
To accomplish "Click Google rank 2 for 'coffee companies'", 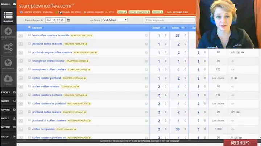I will click(159, 129).
